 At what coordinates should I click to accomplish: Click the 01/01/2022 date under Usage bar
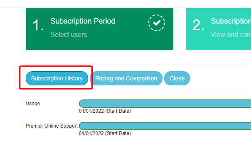91,111
